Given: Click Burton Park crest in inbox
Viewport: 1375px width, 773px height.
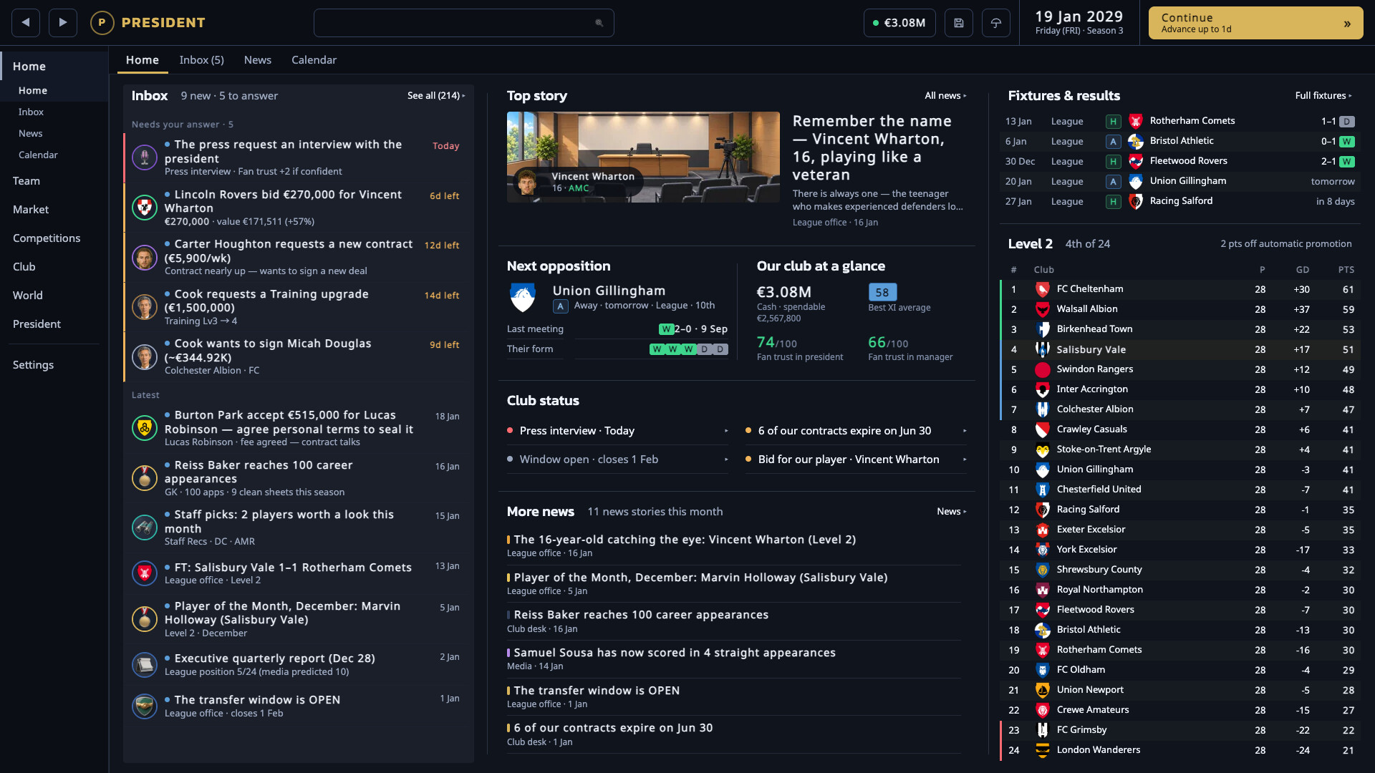Looking at the screenshot, I should [145, 428].
